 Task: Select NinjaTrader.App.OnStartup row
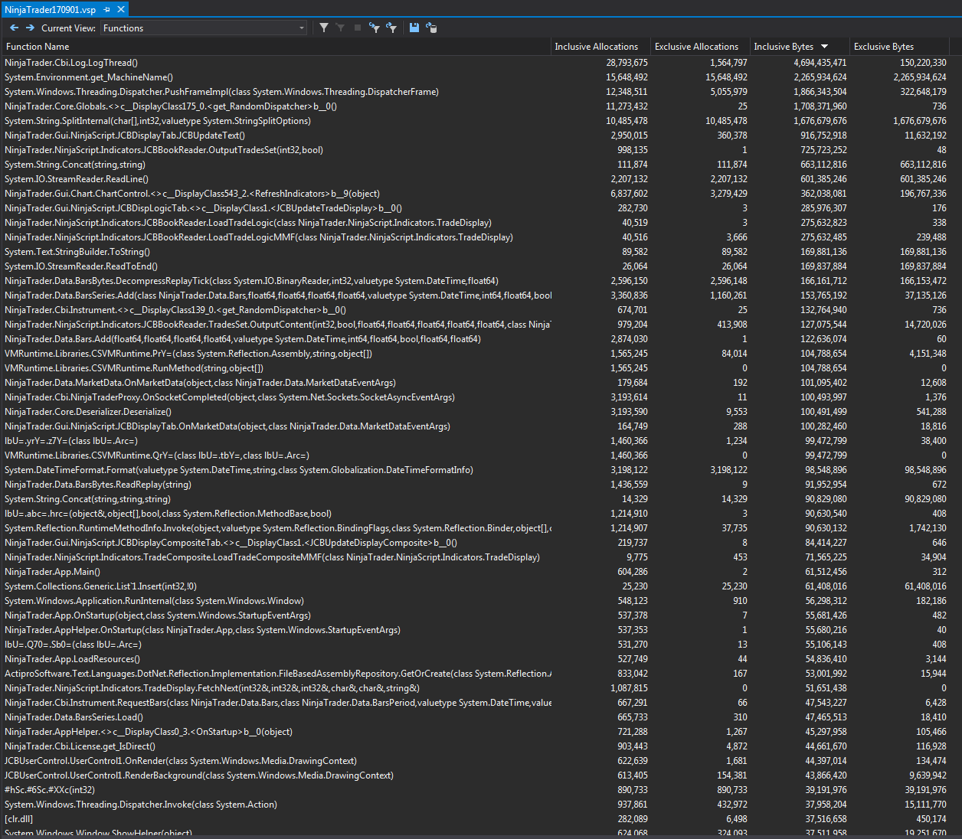pyautogui.click(x=475, y=615)
